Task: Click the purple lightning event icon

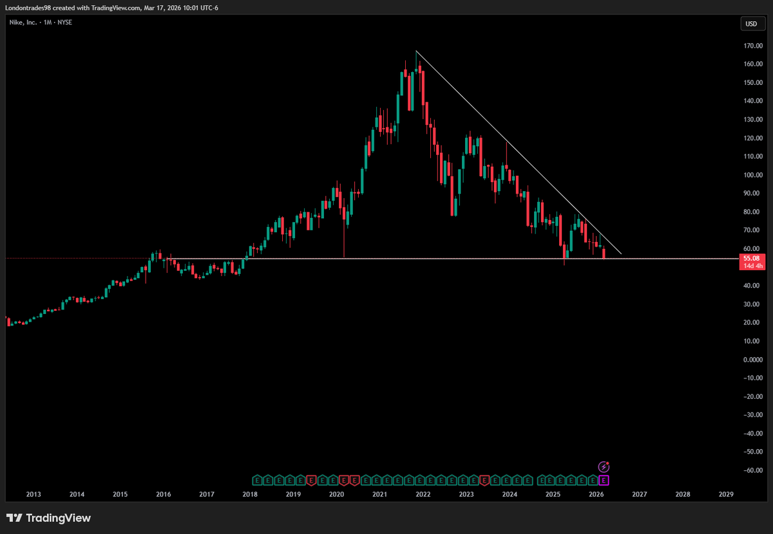Action: pyautogui.click(x=604, y=466)
